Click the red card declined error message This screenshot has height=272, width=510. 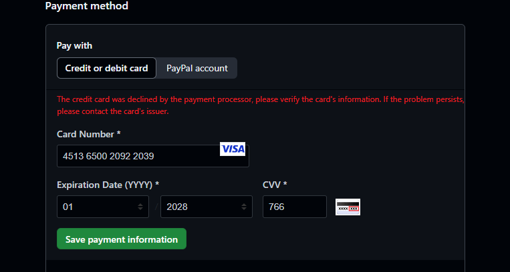(x=261, y=105)
